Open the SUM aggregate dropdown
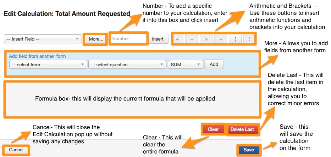The height and width of the screenshot is (157, 331). click(185, 65)
